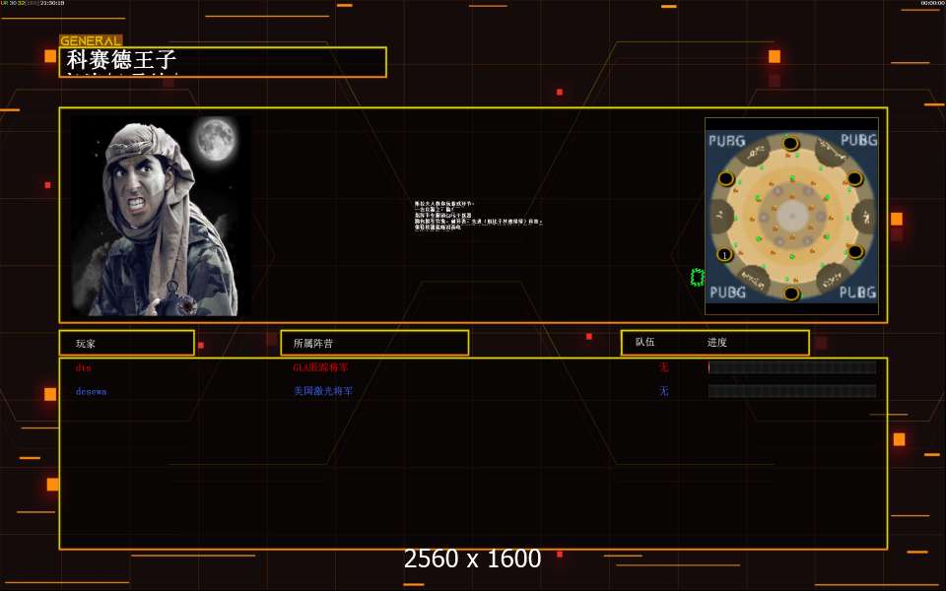Image resolution: width=946 pixels, height=591 pixels.
Task: Click the PLBG label at minimap bottom-right corner
Action: [856, 293]
